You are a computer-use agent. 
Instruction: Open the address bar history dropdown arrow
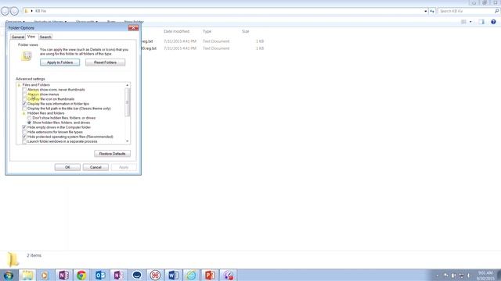pos(426,11)
